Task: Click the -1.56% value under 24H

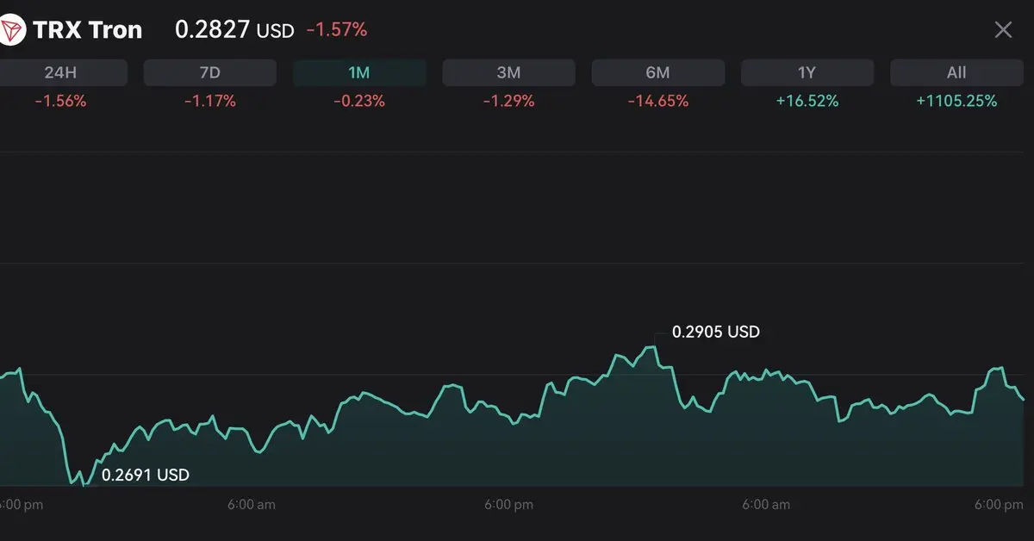Action: point(60,101)
